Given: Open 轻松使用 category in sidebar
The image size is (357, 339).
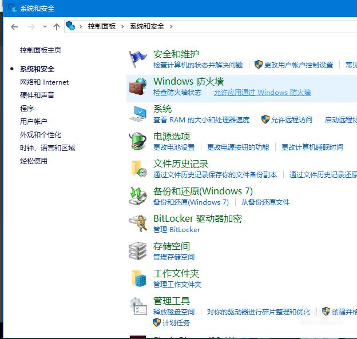Looking at the screenshot, I should (x=34, y=161).
